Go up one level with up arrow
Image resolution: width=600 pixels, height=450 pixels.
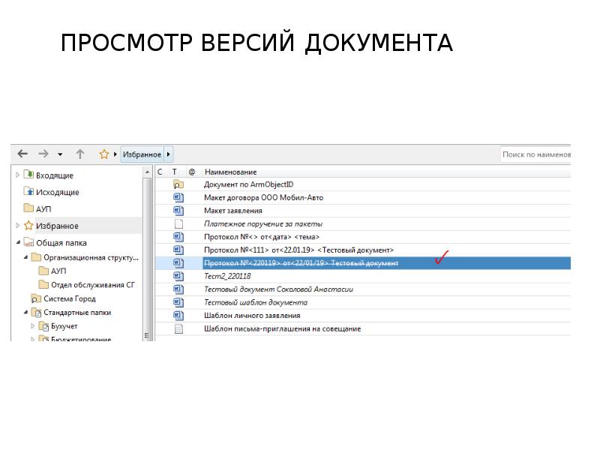80,154
